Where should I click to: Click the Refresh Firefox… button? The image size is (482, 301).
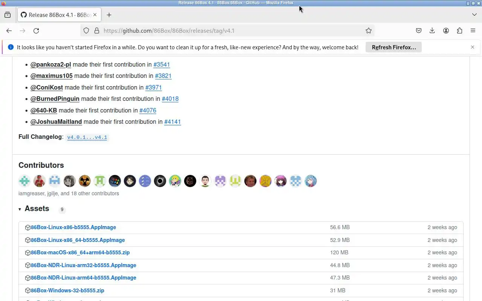(x=394, y=47)
